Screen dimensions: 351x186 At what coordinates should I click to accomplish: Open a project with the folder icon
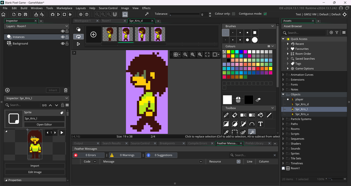pyautogui.click(x=20, y=14)
